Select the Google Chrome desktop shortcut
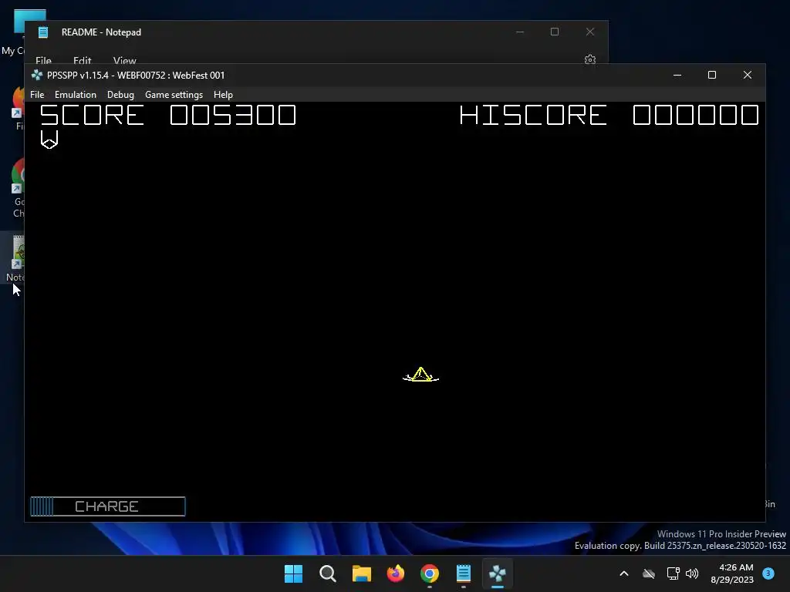This screenshot has width=790, height=592. [x=18, y=187]
